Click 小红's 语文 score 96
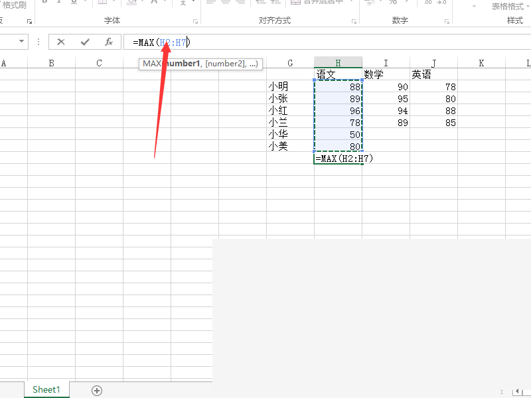 point(338,110)
